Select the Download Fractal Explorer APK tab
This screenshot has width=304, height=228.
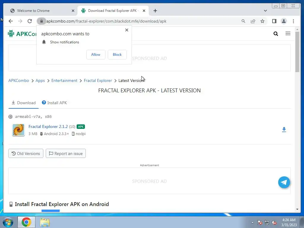[x=113, y=11]
